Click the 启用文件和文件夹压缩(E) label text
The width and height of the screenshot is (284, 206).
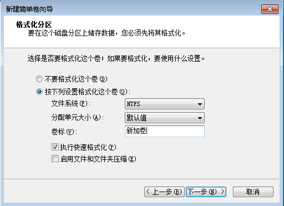click(x=98, y=159)
